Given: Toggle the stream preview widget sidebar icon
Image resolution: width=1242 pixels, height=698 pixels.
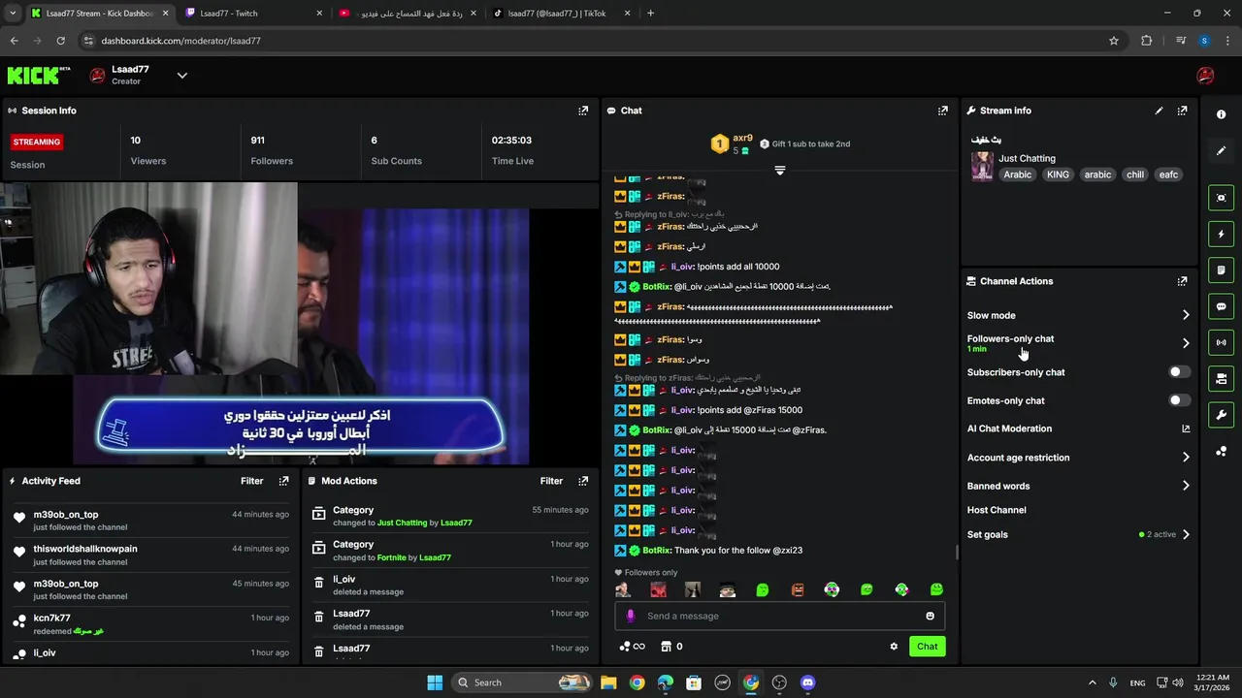Looking at the screenshot, I should click(x=1221, y=198).
